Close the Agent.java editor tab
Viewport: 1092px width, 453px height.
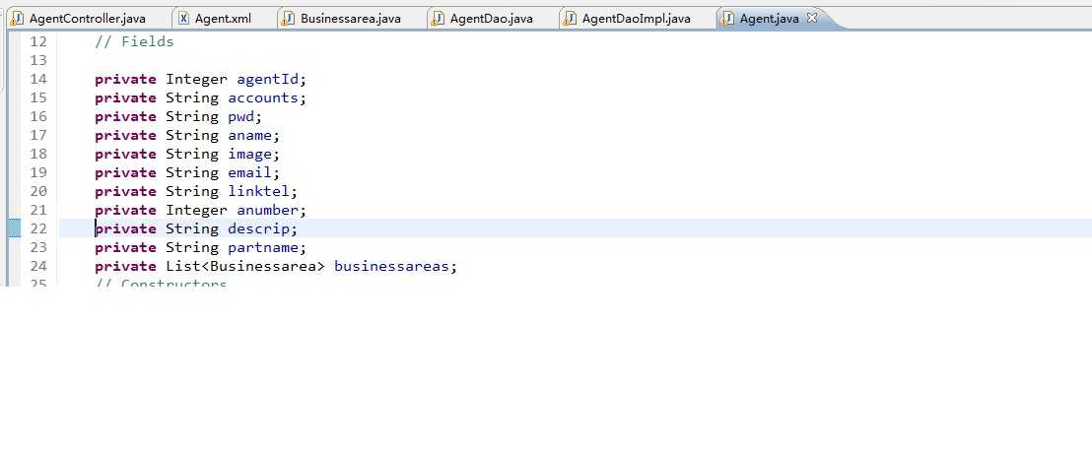812,19
